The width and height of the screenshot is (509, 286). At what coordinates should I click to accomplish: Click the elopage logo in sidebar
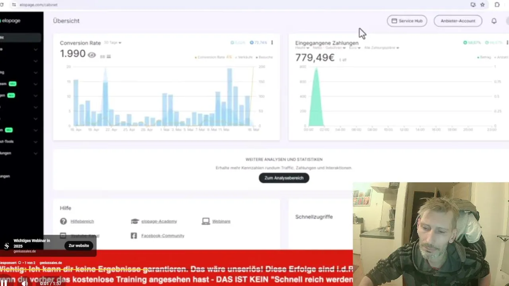[10, 21]
